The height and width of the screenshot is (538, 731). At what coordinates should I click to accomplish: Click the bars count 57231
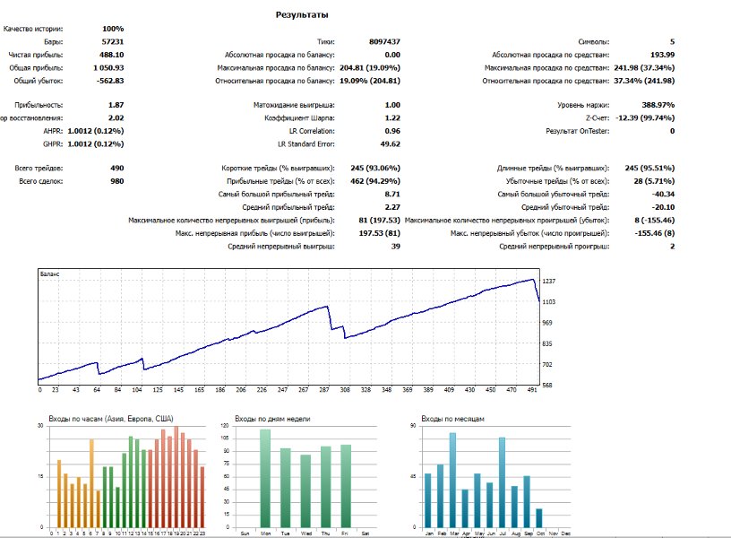113,41
